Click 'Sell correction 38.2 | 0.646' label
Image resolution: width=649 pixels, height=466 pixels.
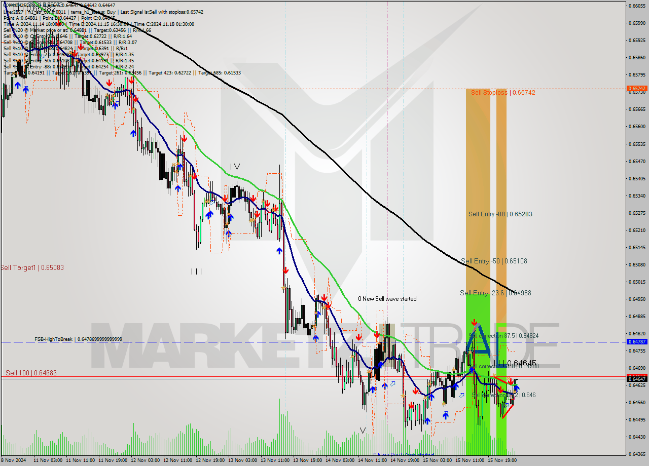pos(503,395)
